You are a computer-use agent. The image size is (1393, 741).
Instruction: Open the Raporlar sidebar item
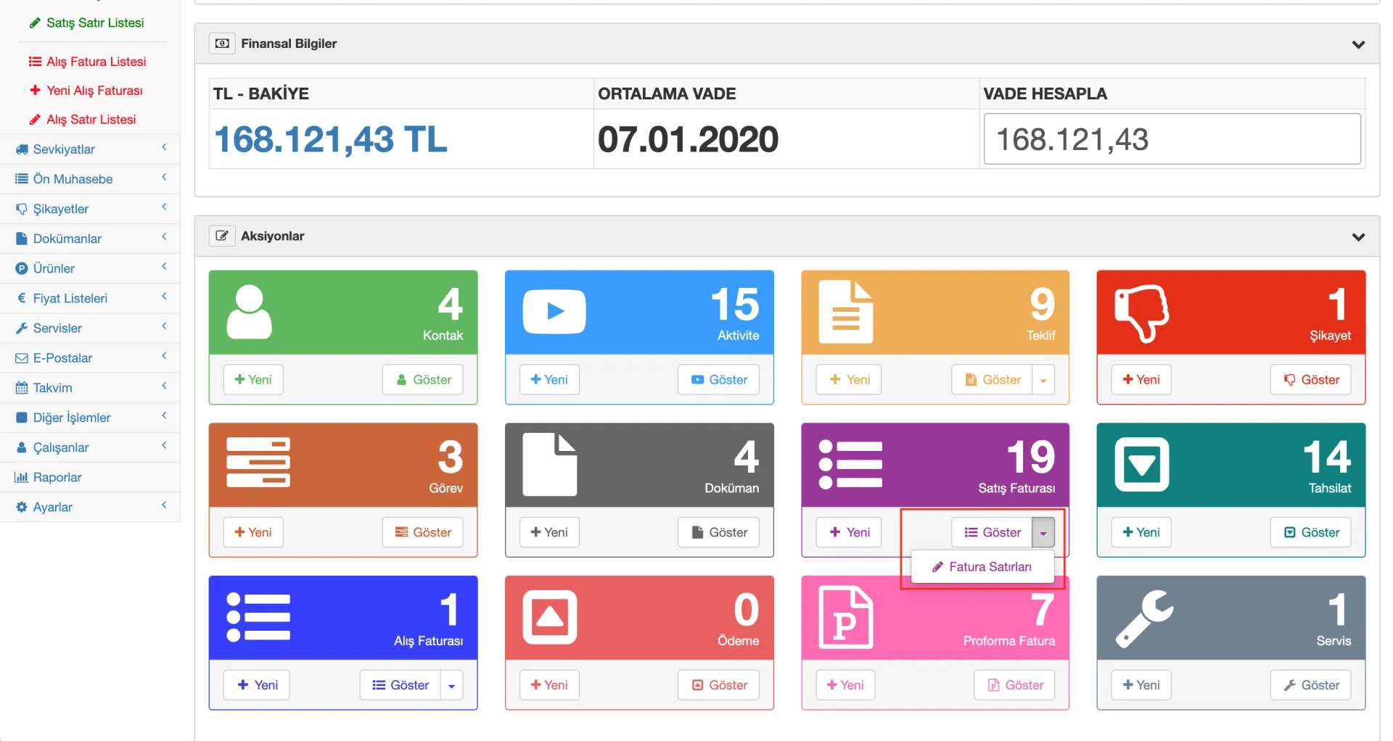90,477
